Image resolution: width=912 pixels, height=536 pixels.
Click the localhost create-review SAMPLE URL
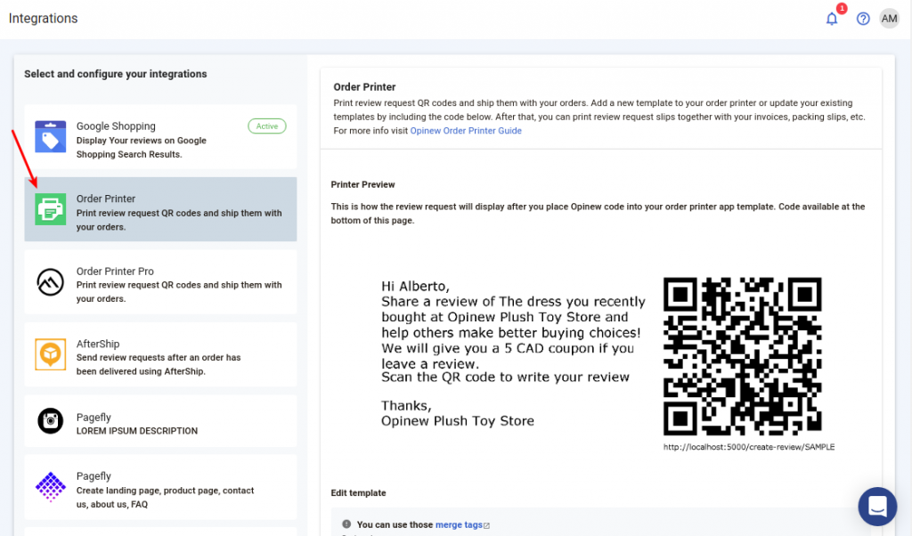pos(749,447)
